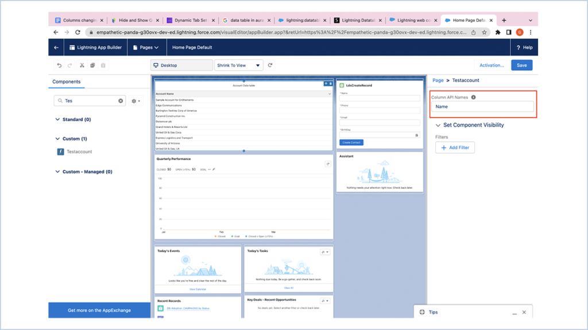
Task: Click the Create Contact button
Action: (x=351, y=142)
